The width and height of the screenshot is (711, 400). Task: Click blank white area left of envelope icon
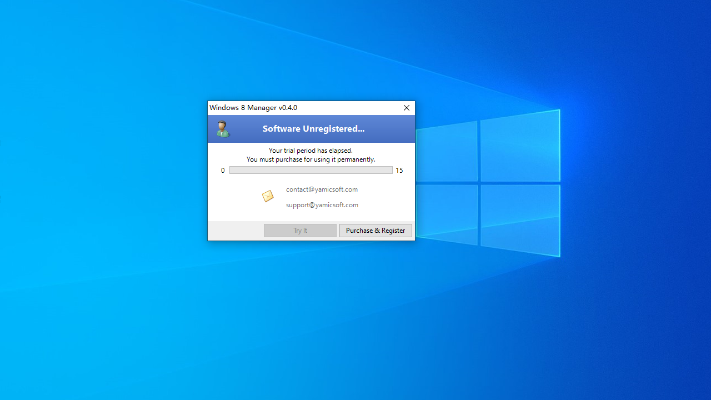click(x=233, y=197)
